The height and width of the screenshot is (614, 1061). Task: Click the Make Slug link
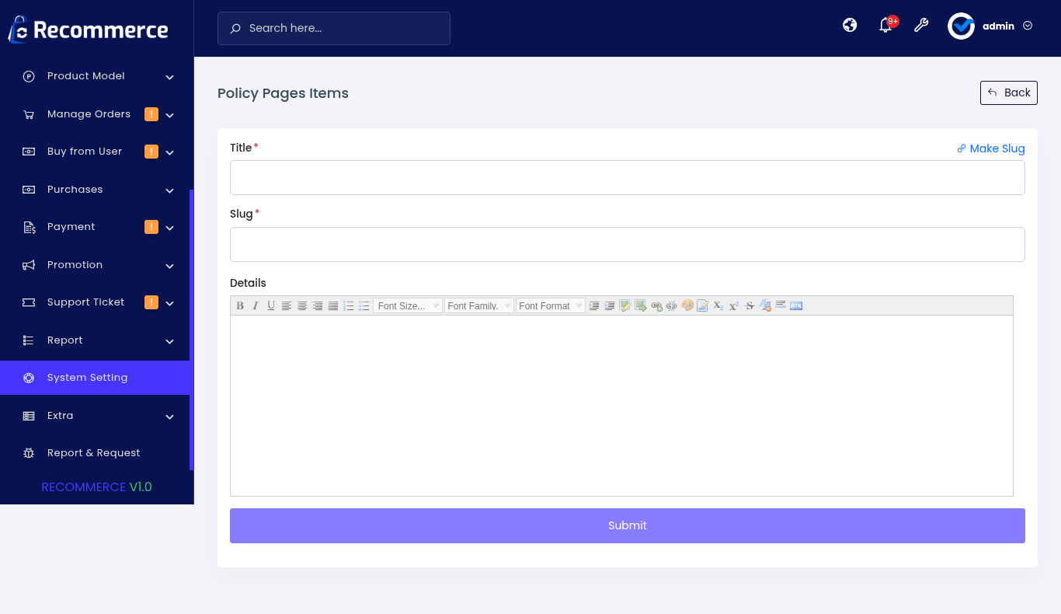click(x=991, y=148)
